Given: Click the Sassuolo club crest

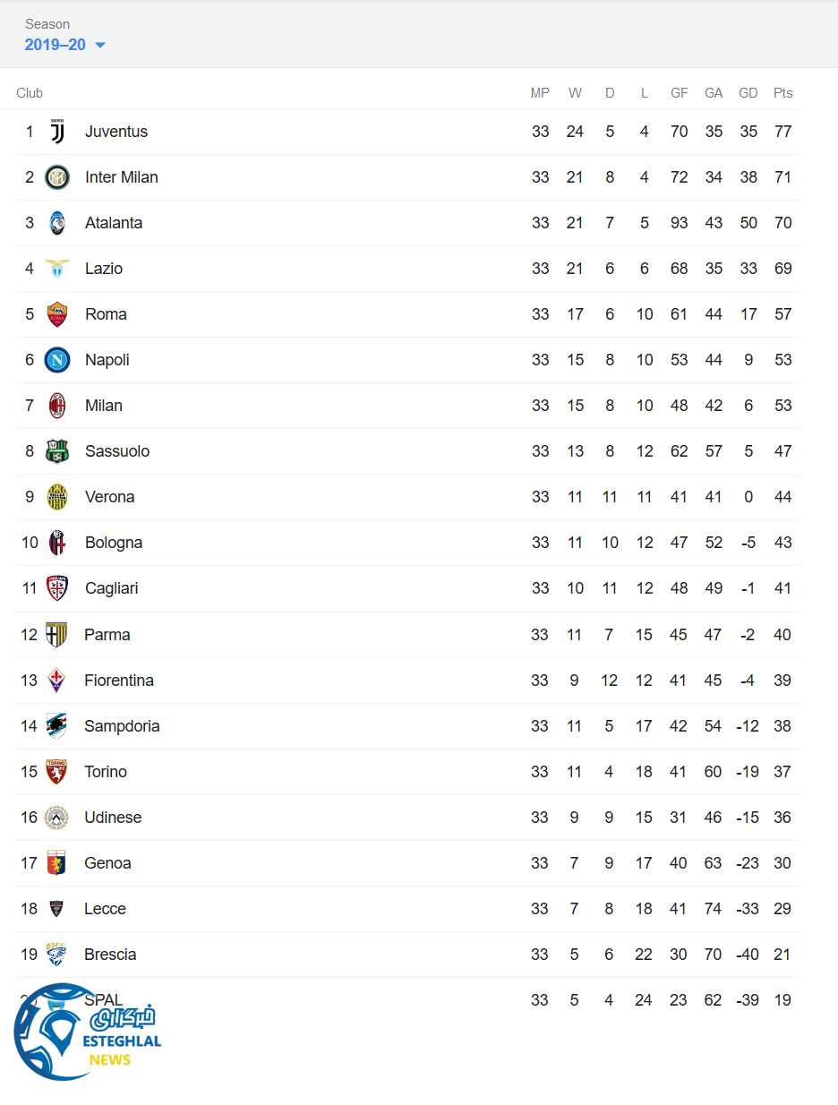Looking at the screenshot, I should tap(57, 451).
